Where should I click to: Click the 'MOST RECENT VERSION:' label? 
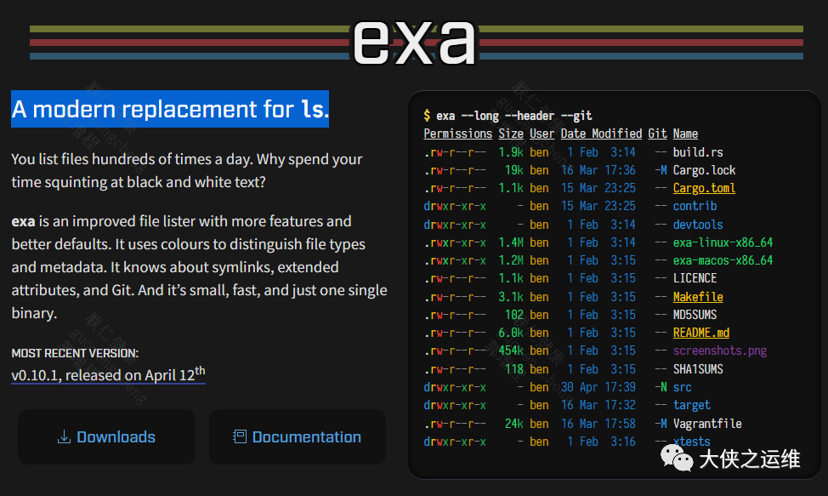tap(75, 353)
